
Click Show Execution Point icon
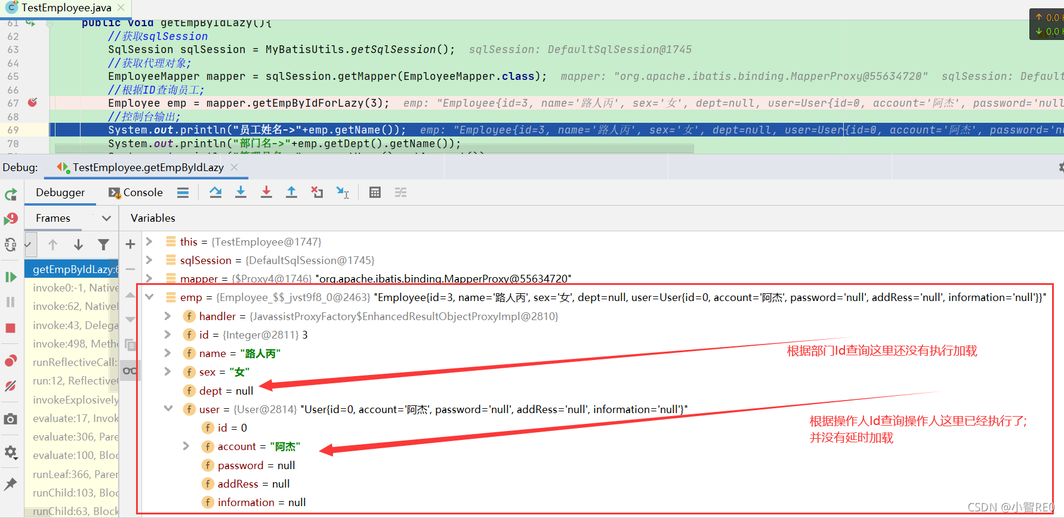(x=183, y=193)
